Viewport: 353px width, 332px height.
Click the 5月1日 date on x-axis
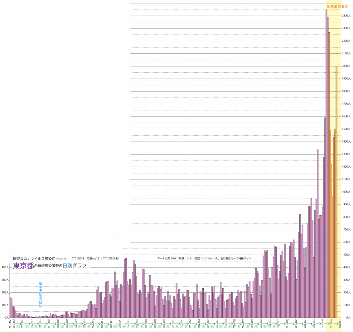10,324
